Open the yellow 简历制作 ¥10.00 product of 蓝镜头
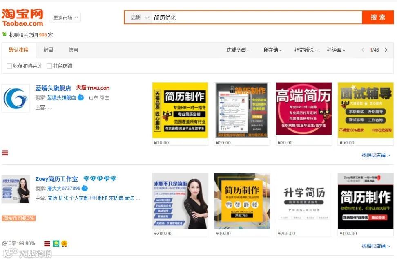The height and width of the screenshot is (261, 397). click(180, 110)
